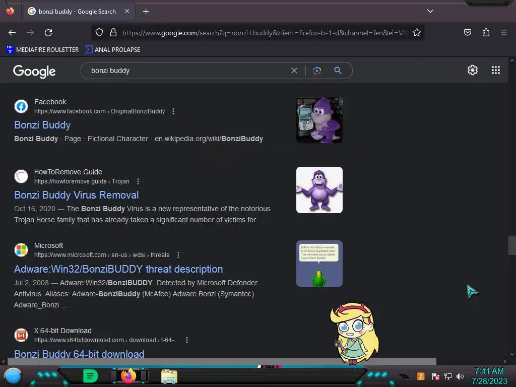Viewport: 516px width, 387px height.
Task: Open the Start orb on taskbar
Action: pyautogui.click(x=13, y=376)
